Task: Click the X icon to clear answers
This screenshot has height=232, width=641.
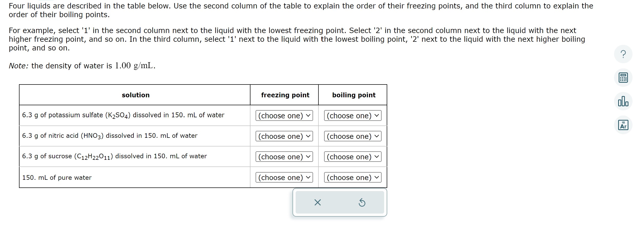Action: (x=318, y=202)
